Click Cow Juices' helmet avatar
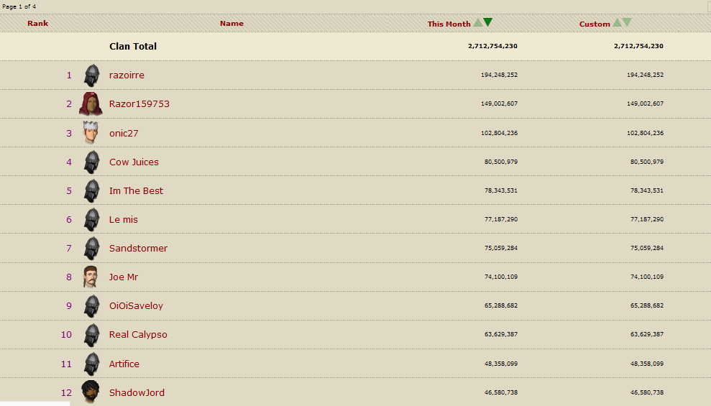This screenshot has height=406, width=711. pyautogui.click(x=91, y=162)
